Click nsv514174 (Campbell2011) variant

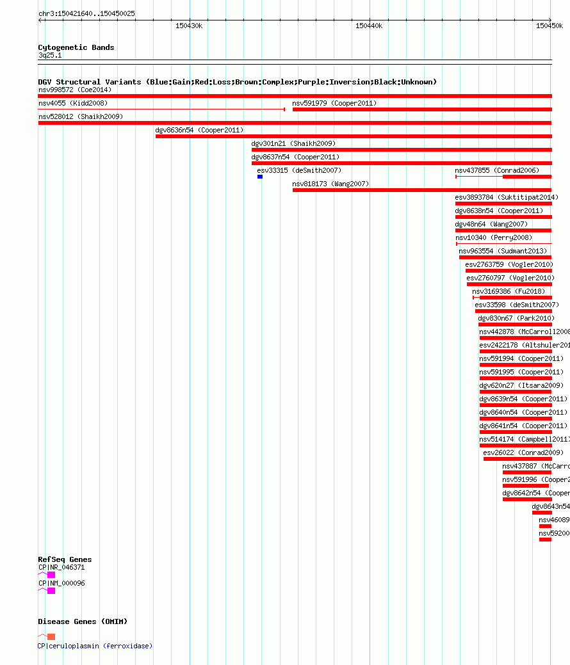[x=525, y=439]
